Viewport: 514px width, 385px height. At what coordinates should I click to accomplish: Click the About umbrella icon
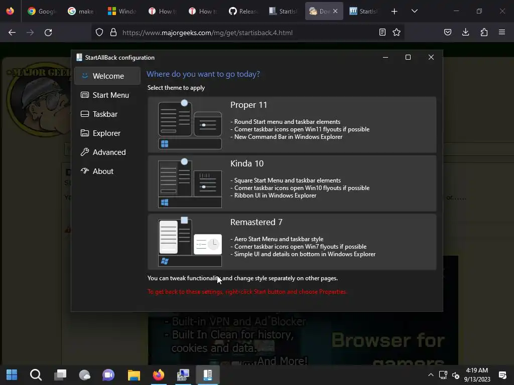[84, 171]
